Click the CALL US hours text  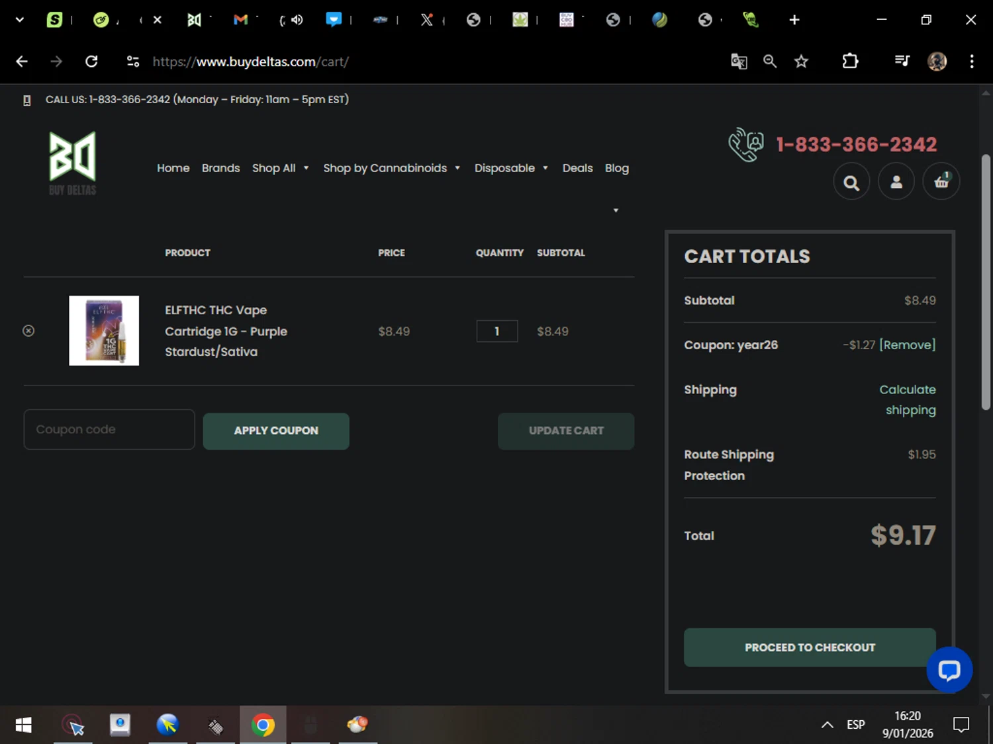pyautogui.click(x=197, y=99)
